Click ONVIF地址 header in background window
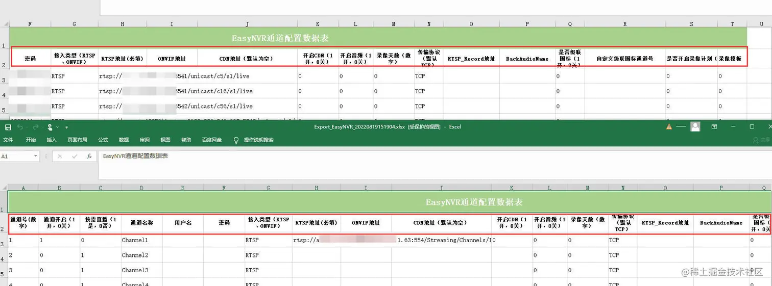The image size is (772, 286). pyautogui.click(x=172, y=59)
